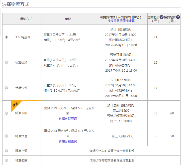Click the 单价 column header
The height and width of the screenshot is (167, 183).
tap(68, 19)
